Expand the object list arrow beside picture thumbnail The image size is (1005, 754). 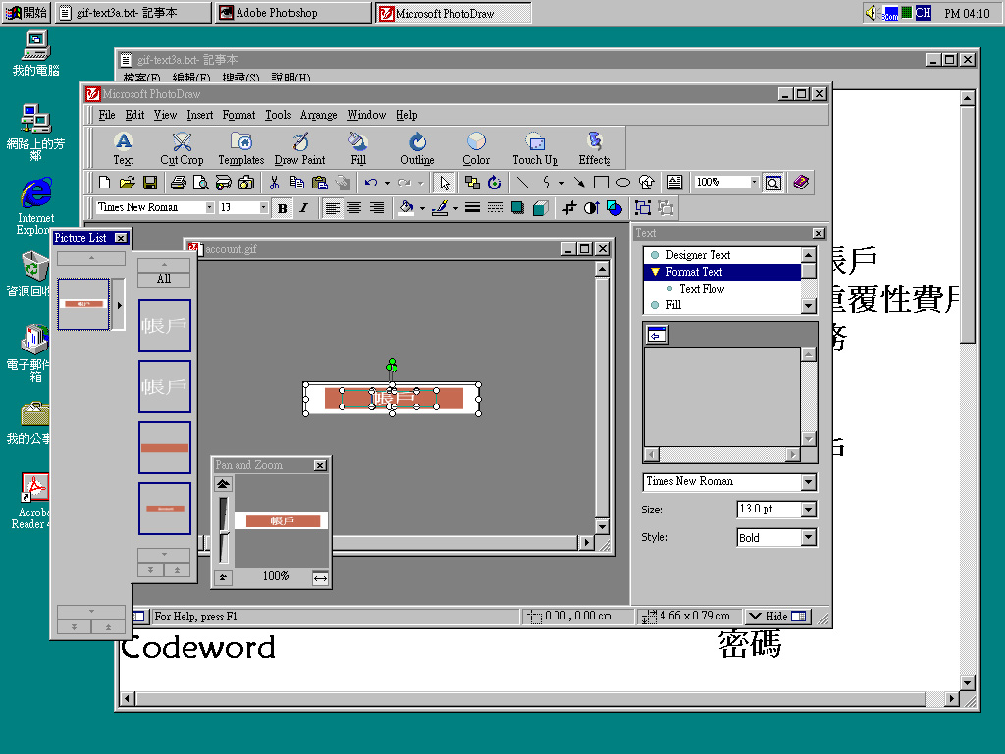(x=119, y=305)
